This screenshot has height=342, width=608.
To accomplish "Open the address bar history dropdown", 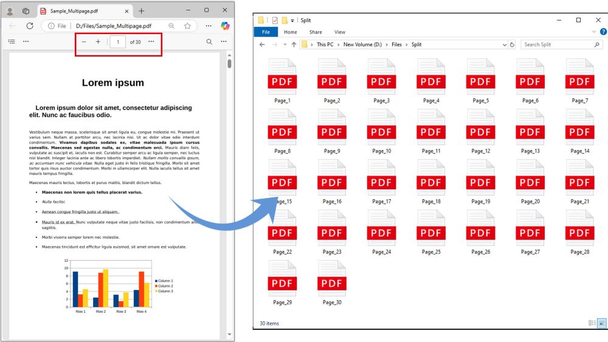I will [x=504, y=44].
